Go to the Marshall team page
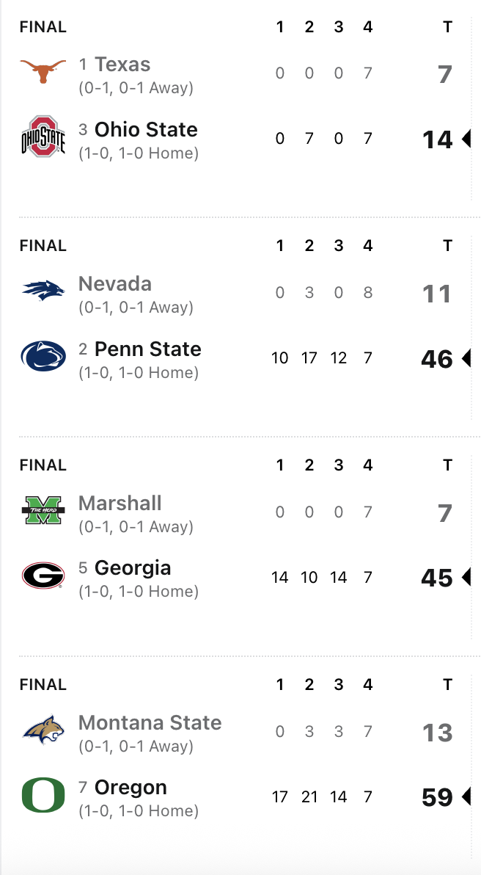Viewport: 481px width, 875px height. [x=120, y=504]
